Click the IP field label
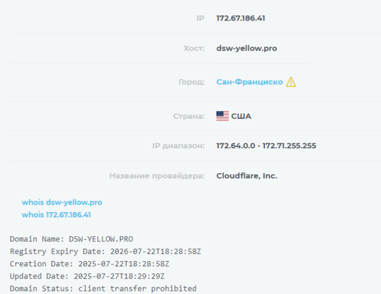This screenshot has height=294, width=381. (200, 18)
